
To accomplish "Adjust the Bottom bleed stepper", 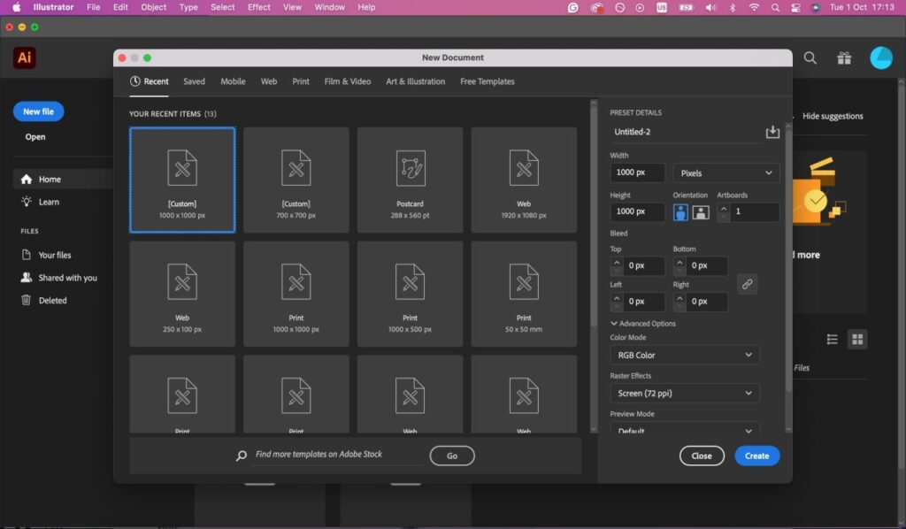I will click(x=679, y=265).
